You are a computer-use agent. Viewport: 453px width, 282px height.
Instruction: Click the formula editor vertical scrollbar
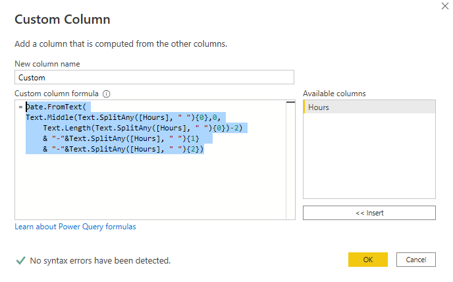[290, 159]
